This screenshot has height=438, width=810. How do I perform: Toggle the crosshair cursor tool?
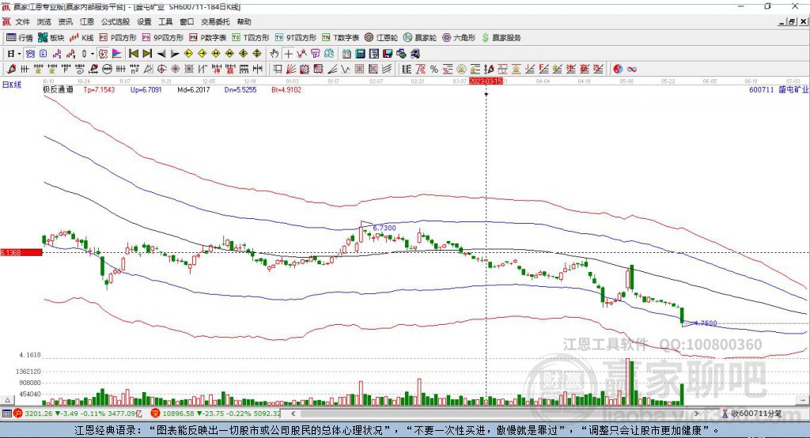pyautogui.click(x=288, y=54)
